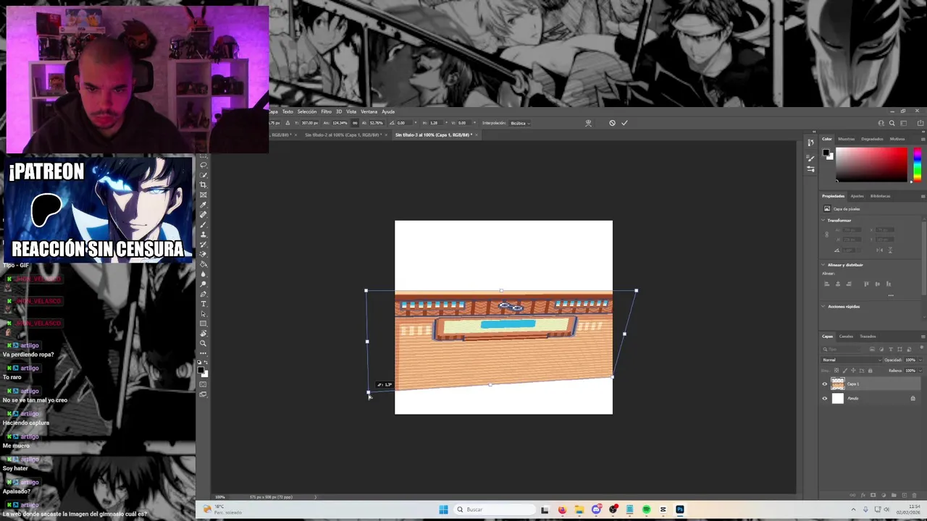Open the Opacidad 100% dropdown arrow
The image size is (927, 521).
tap(920, 360)
